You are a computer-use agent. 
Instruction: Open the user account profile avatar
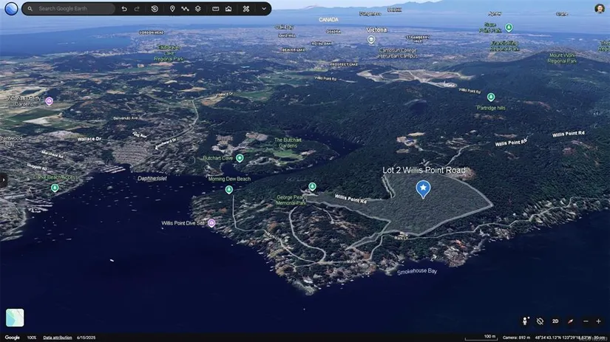599,9
